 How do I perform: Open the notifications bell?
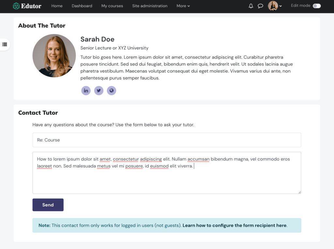point(250,6)
